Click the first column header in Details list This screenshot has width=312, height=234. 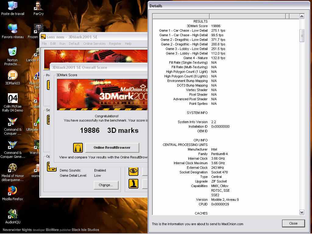pos(181,16)
